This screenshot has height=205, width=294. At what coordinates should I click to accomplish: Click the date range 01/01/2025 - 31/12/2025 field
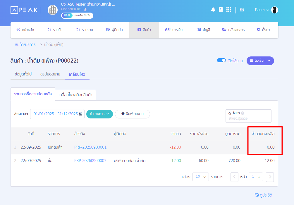point(57,114)
